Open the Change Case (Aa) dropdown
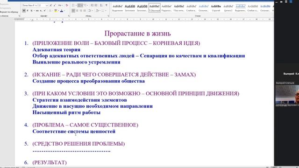This screenshot has height=168, width=299. (x=60, y=5)
